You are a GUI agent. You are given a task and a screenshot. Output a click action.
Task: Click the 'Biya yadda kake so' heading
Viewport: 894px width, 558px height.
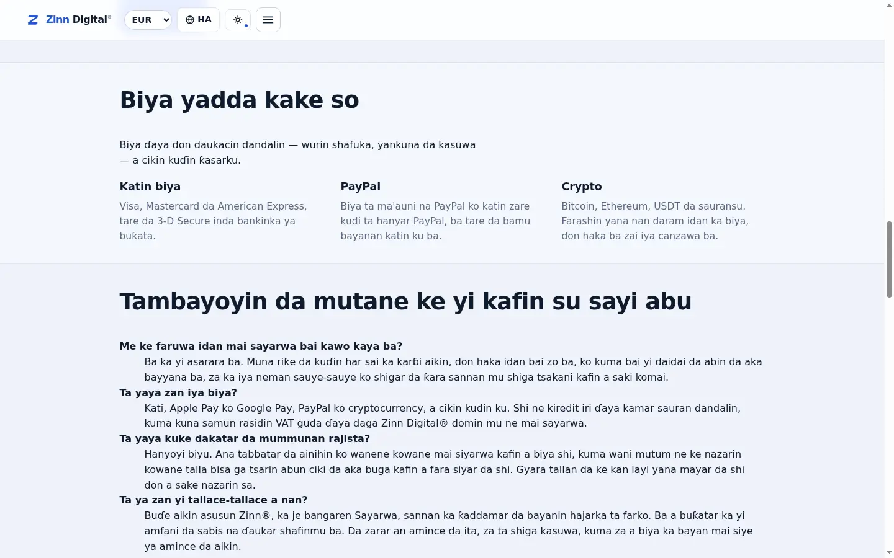point(239,100)
